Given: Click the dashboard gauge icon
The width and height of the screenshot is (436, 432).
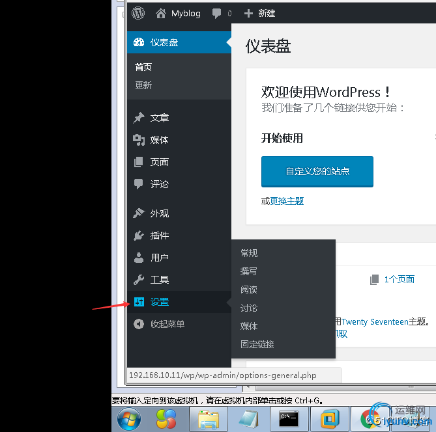Looking at the screenshot, I should (x=139, y=42).
